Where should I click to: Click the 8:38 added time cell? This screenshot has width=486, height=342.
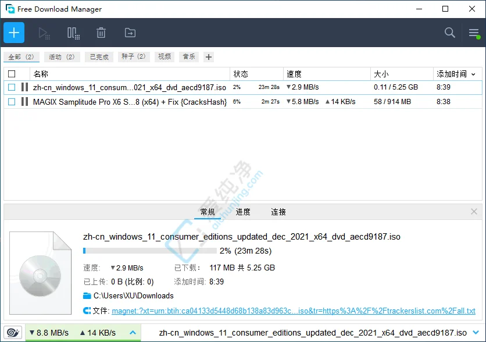point(443,101)
